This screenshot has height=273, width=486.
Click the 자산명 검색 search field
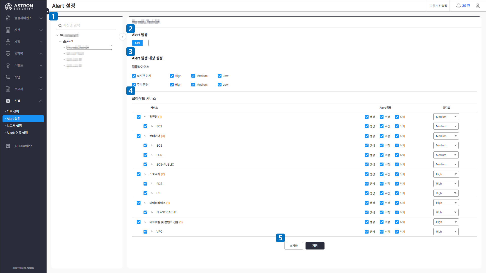[x=86, y=26]
